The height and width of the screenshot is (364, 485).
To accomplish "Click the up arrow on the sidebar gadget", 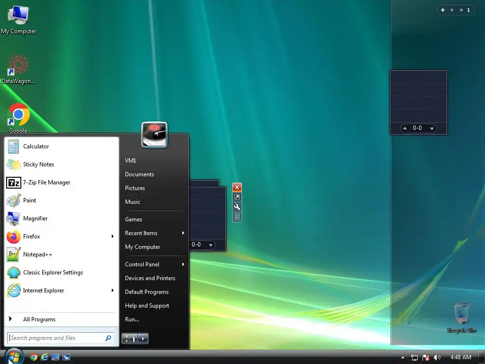I will point(405,128).
